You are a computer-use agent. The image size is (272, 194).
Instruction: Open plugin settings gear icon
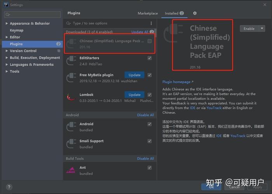(195, 13)
